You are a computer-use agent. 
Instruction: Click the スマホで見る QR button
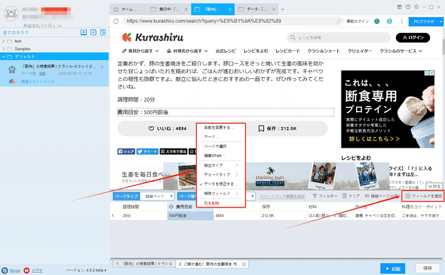point(174,152)
